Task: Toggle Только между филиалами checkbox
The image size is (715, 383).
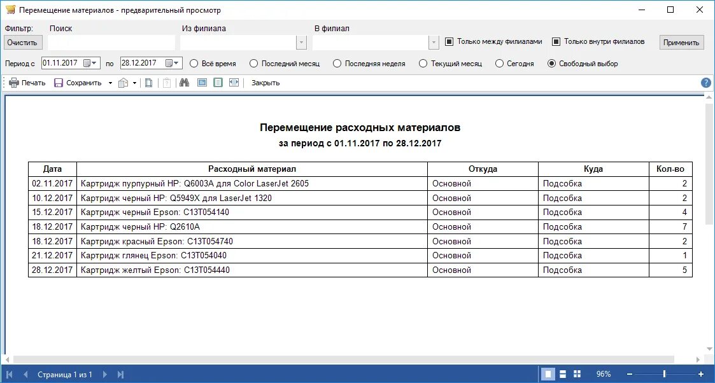Action: tap(449, 42)
